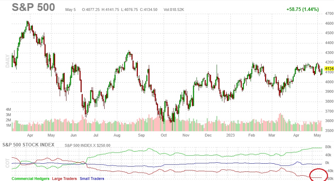Click the Oct month label
The width and height of the screenshot is (334, 181).
164,135
